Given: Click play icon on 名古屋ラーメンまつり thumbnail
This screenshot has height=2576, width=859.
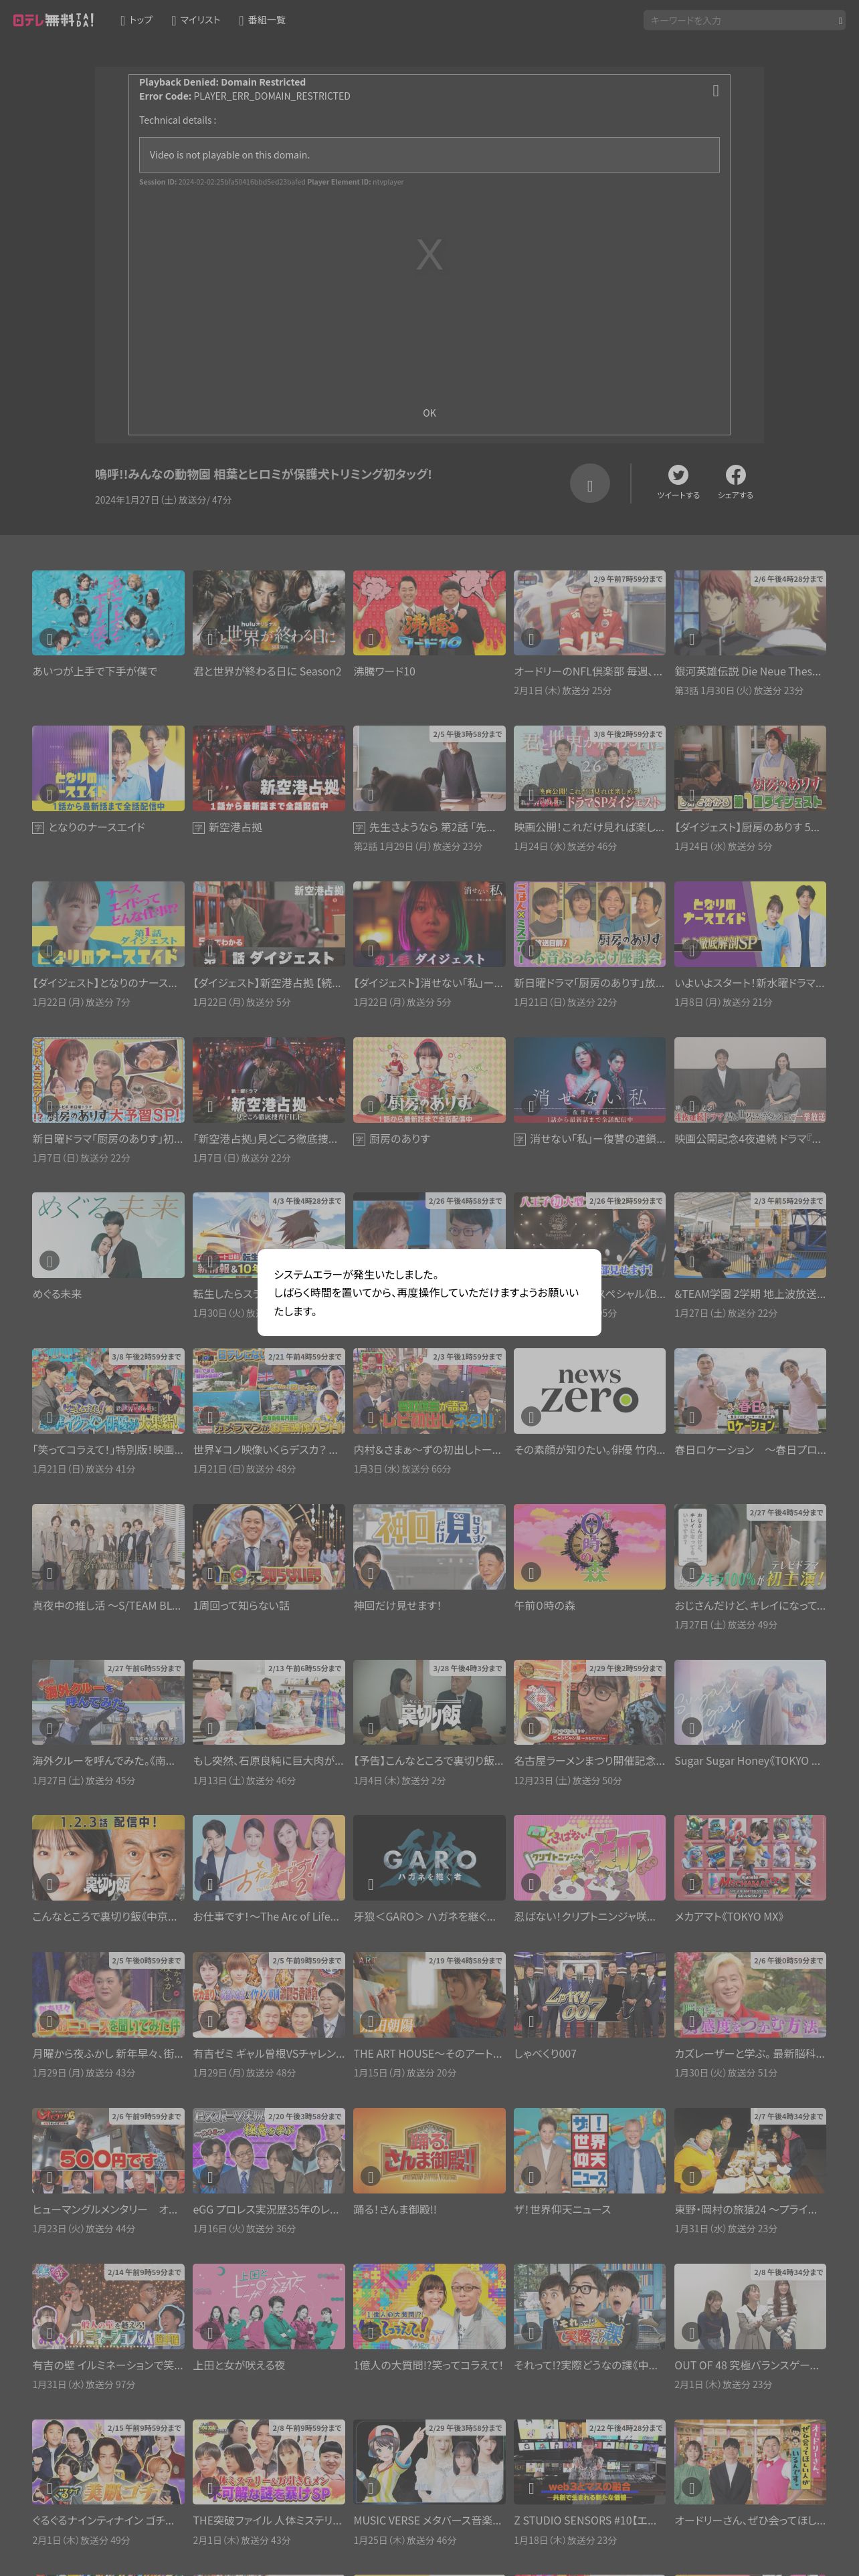Looking at the screenshot, I should 531,1728.
